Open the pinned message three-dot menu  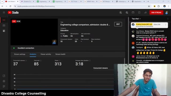click(166, 25)
